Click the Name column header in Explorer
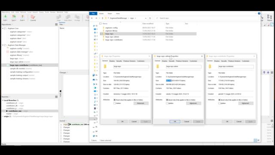 tap(105, 24)
